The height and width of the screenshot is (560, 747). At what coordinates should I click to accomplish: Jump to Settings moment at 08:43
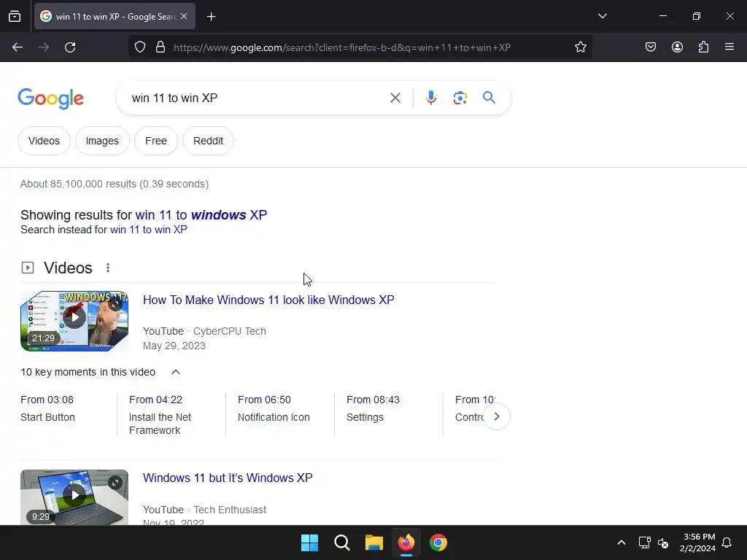tap(373, 408)
